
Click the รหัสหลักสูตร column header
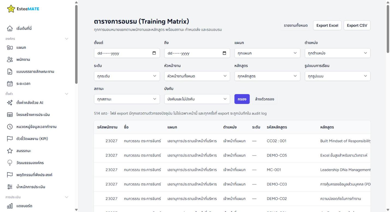(x=277, y=127)
